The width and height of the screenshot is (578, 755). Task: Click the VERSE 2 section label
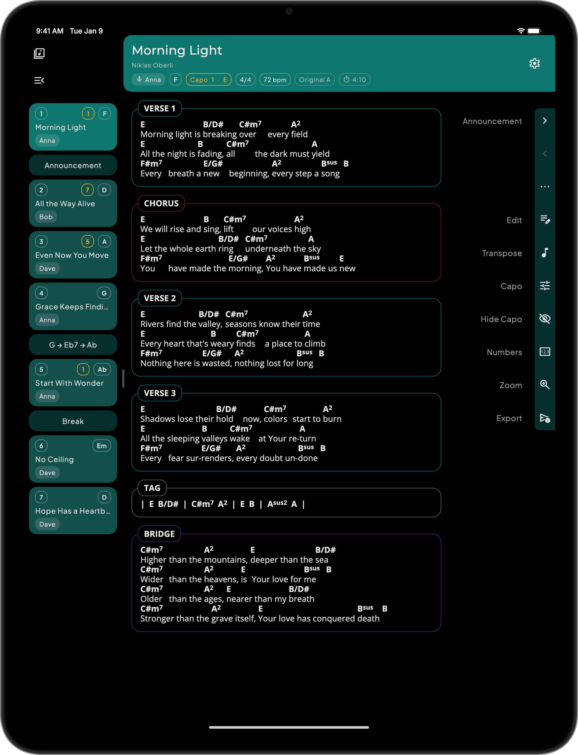pos(160,298)
